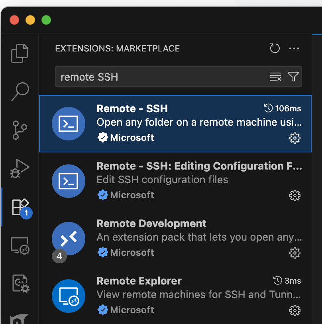
Task: Open Views and More Actions ellipsis menu
Action: pyautogui.click(x=294, y=48)
